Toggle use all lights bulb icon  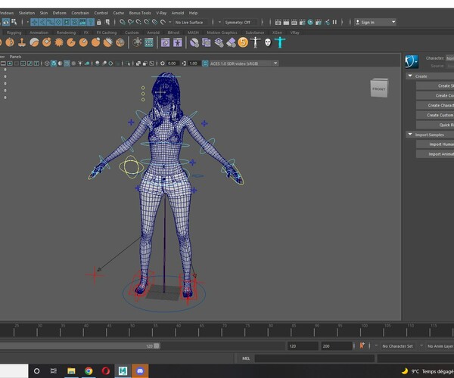pos(80,64)
